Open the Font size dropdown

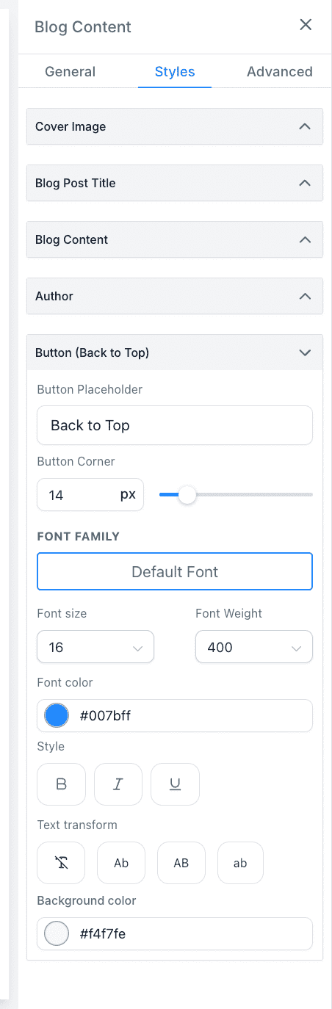(95, 647)
